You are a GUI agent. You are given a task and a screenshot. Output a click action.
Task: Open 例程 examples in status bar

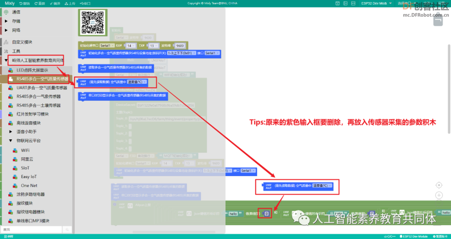[9, 236]
